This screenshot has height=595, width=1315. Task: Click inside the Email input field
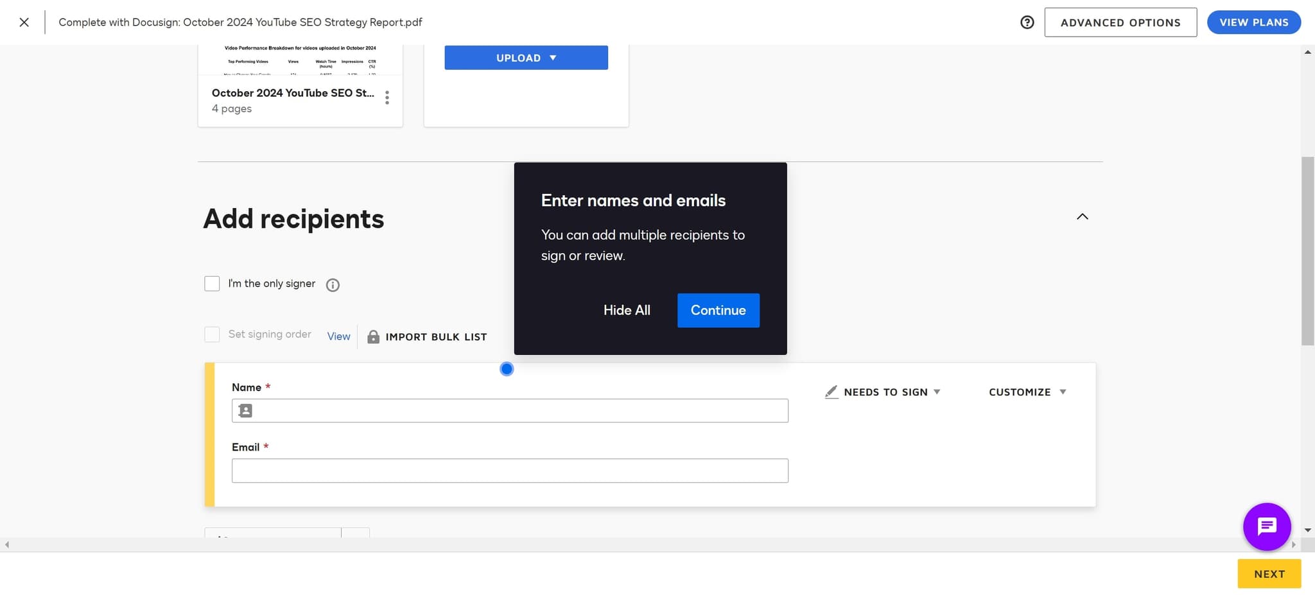tap(509, 470)
